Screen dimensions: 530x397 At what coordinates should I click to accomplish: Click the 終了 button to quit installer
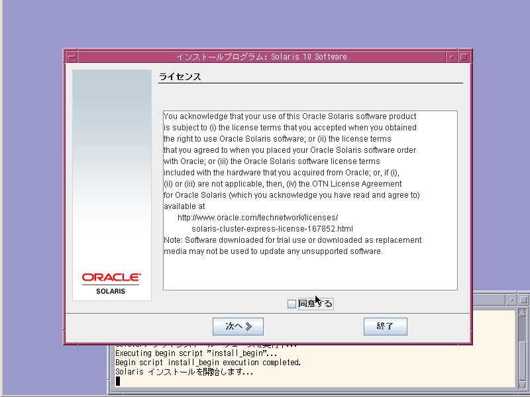tap(386, 326)
